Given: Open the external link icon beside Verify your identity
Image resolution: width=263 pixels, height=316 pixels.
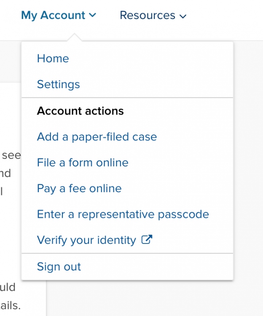Looking at the screenshot, I should pos(147,239).
